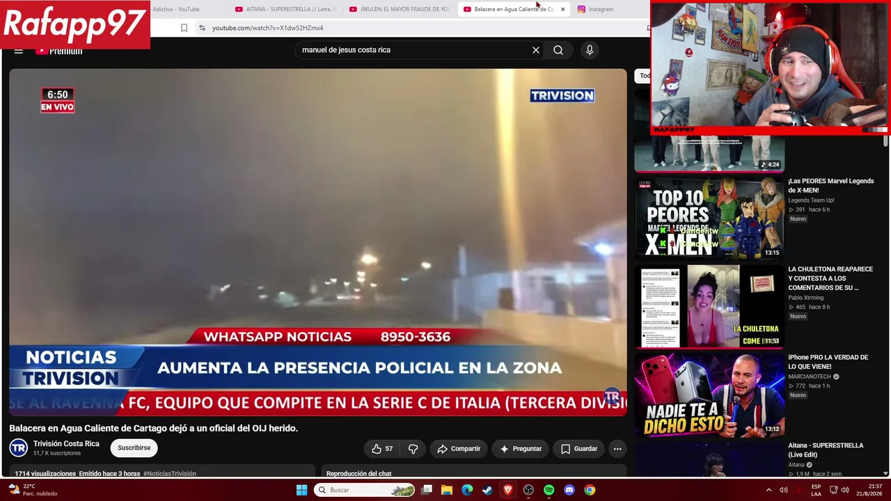Click the browser address bar URL

pos(267,28)
